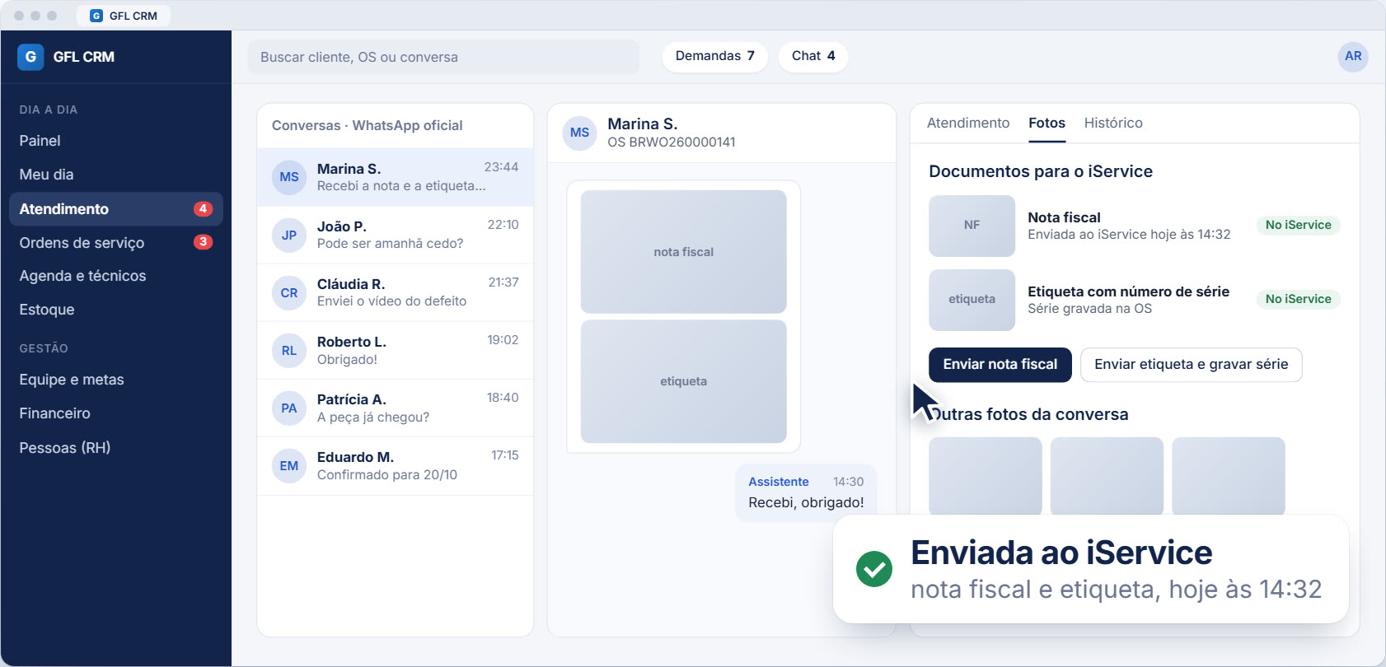Click Enviar etiqueta e gravar série button
Screen dimensions: 1386x667
[x=1192, y=365]
